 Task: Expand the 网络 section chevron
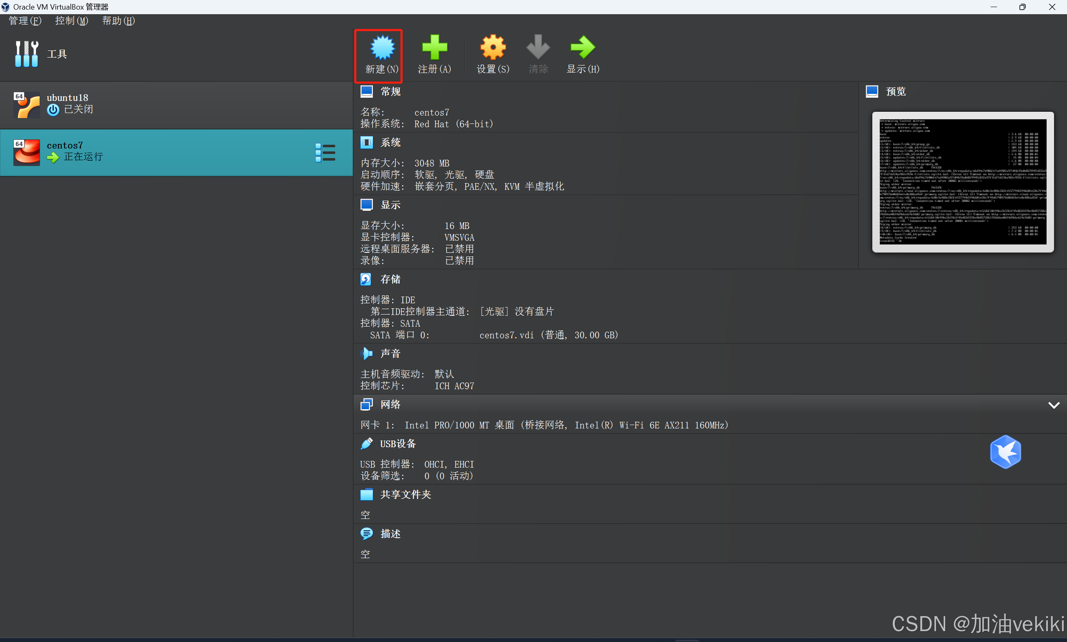coord(1054,405)
